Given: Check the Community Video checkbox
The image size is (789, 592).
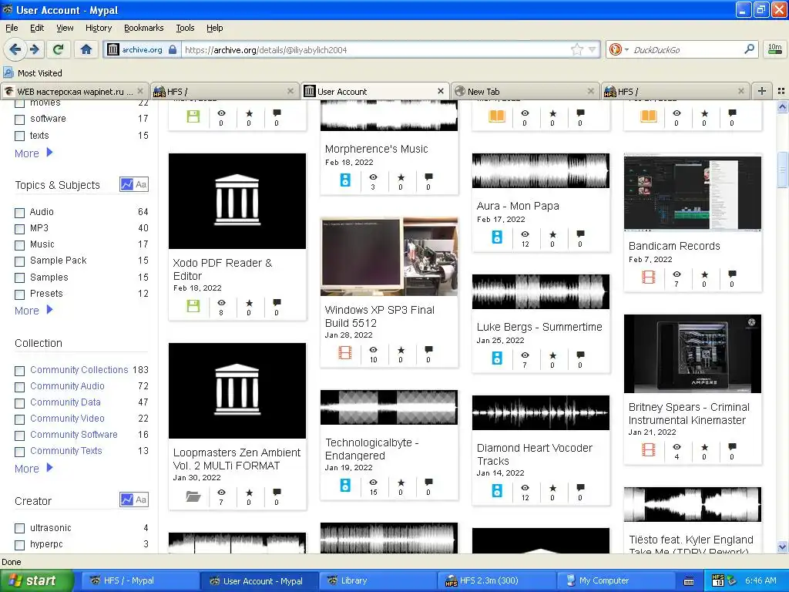Looking at the screenshot, I should (x=19, y=419).
